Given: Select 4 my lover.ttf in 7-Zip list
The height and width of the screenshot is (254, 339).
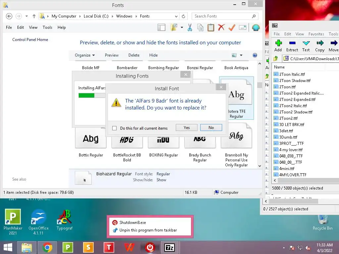Looking at the screenshot, I should (288, 150).
